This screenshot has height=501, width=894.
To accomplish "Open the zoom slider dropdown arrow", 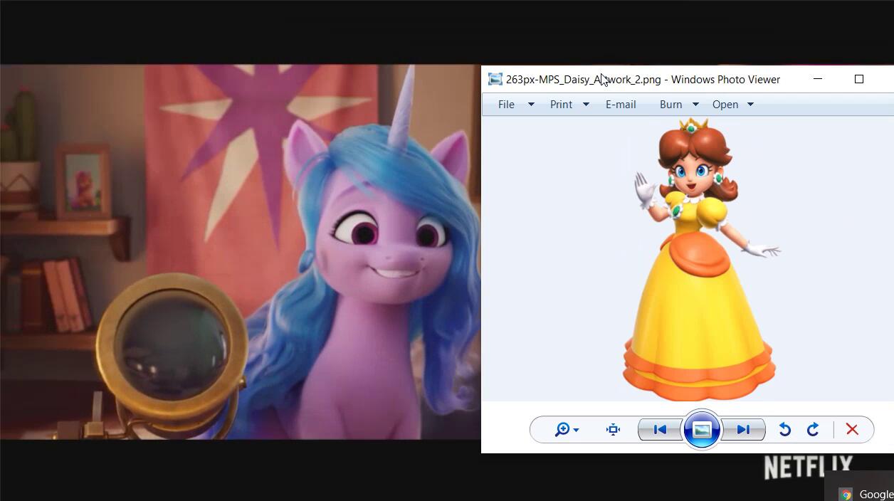I will click(576, 431).
